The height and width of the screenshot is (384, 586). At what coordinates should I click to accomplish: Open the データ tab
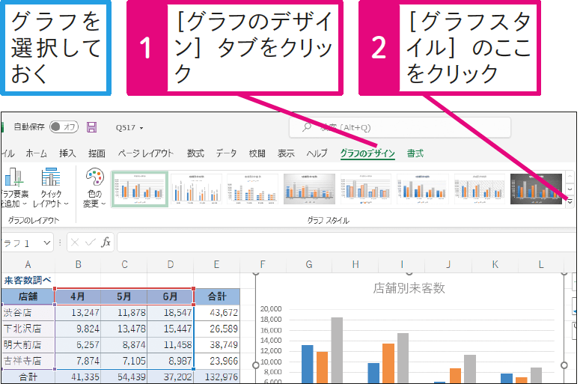coord(226,153)
